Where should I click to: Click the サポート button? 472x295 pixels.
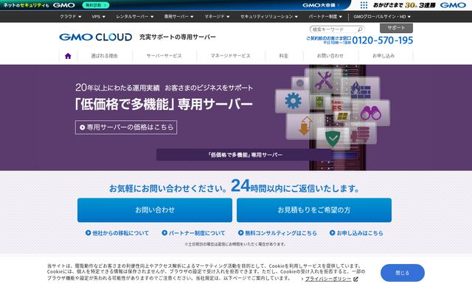click(x=396, y=28)
